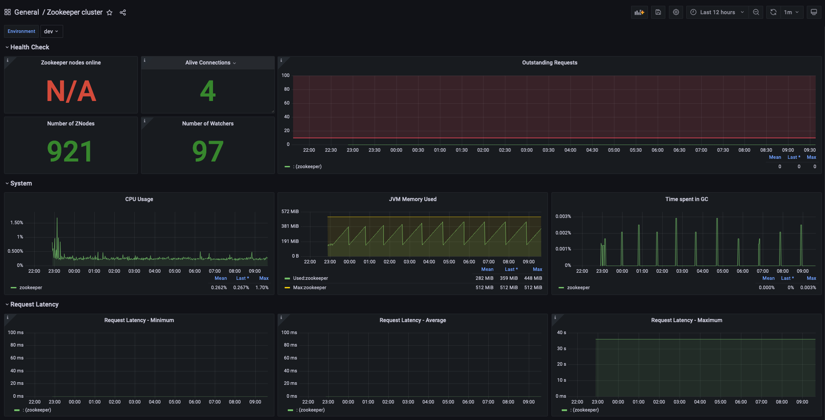Click the Zookeeper cluster breadcrumb title
Screen dimensions: 825x420
(x=75, y=12)
